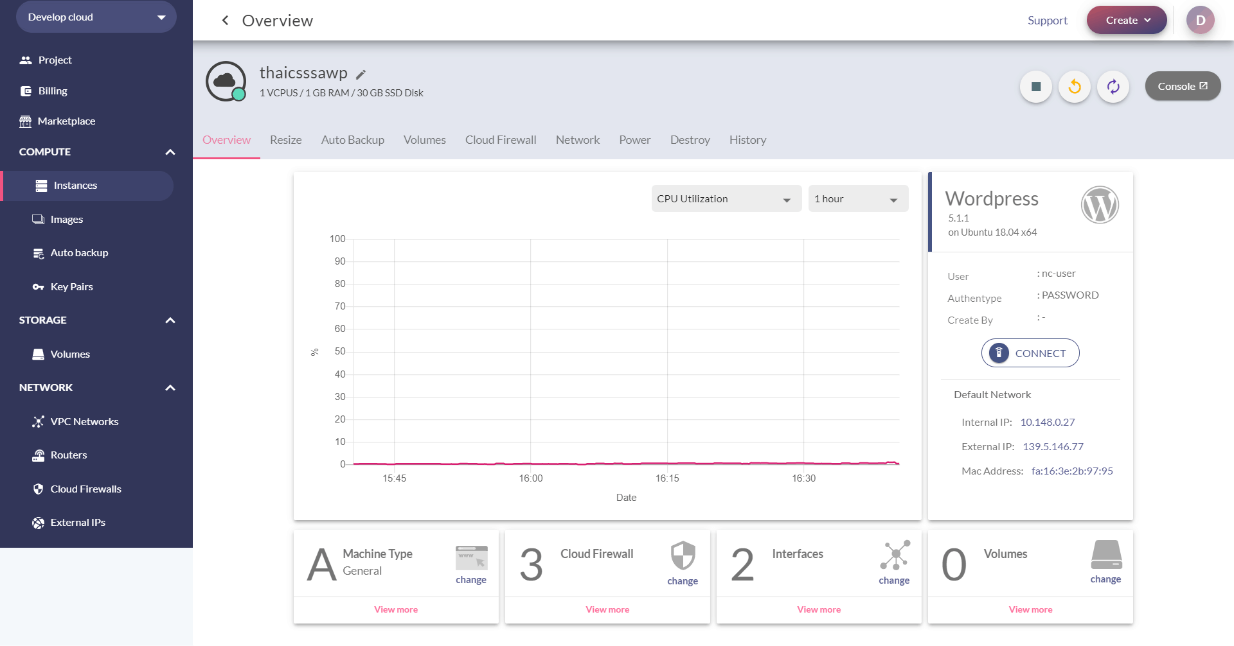
Task: Open Volumes under Storage sidebar
Action: pos(60,354)
